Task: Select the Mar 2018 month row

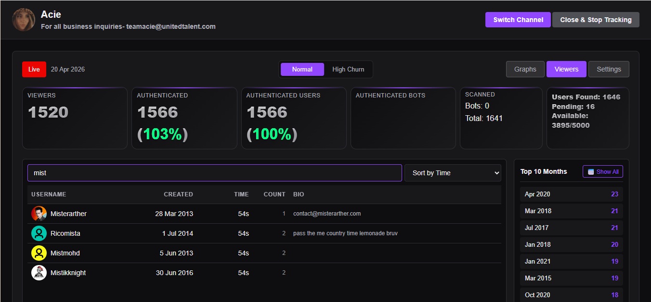Action: pyautogui.click(x=572, y=211)
